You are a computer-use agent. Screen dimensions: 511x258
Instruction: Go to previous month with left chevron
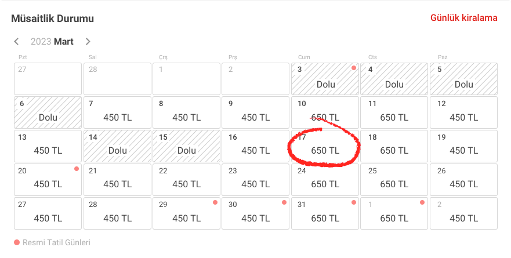click(17, 42)
